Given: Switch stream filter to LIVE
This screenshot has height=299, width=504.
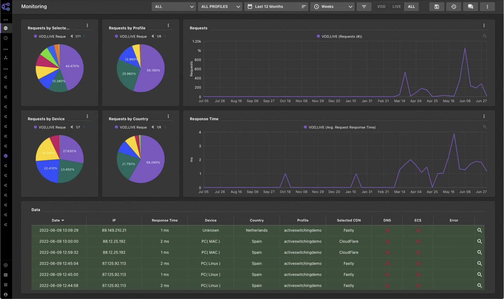Looking at the screenshot, I should pyautogui.click(x=397, y=6).
